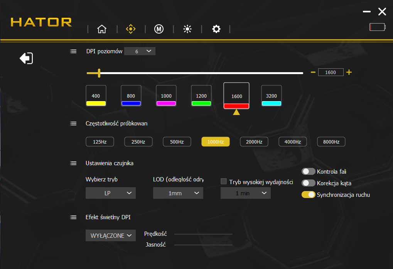Viewport: 393px width, 269px height.
Task: Click magenta color swatch under 1000
Action: pos(166,103)
